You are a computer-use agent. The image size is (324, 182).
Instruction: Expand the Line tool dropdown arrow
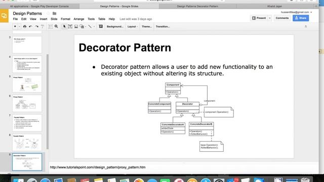(94, 27)
